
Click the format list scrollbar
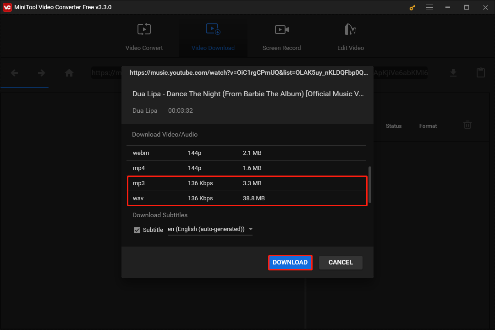click(x=369, y=185)
